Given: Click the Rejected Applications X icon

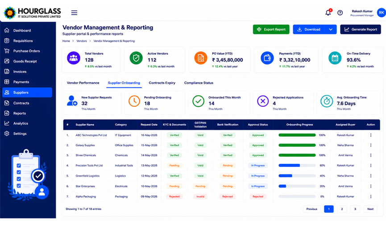Looking at the screenshot, I should [263, 101].
